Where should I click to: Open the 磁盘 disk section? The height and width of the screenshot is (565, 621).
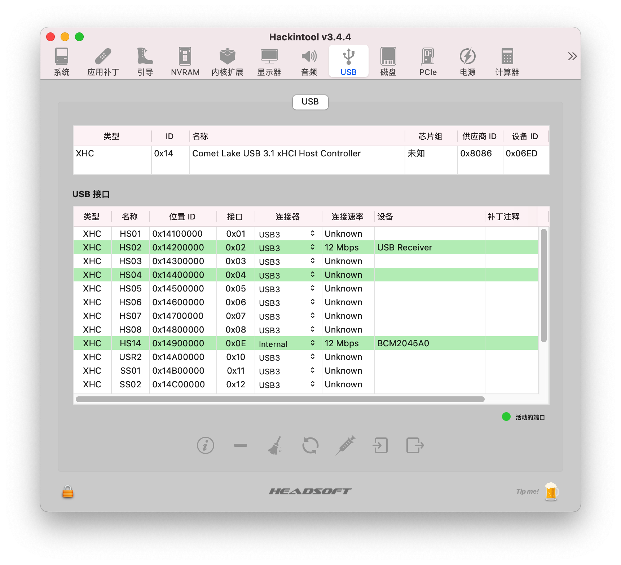click(x=388, y=62)
